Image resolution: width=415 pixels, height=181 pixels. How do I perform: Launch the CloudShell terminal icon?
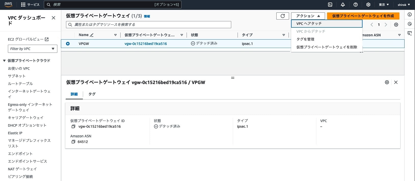point(330,5)
